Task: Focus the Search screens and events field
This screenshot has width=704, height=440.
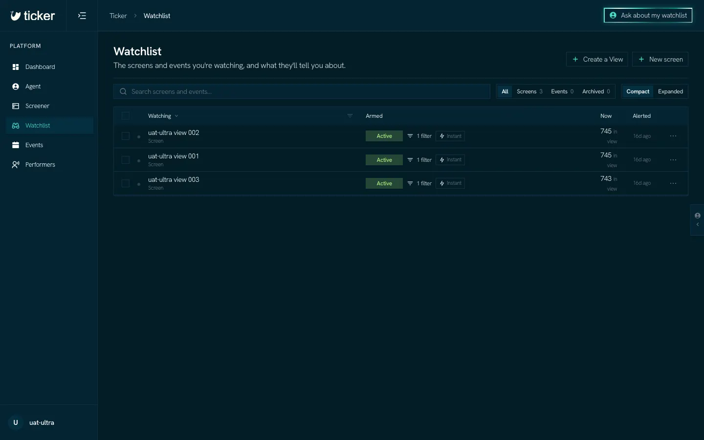Action: tap(302, 91)
